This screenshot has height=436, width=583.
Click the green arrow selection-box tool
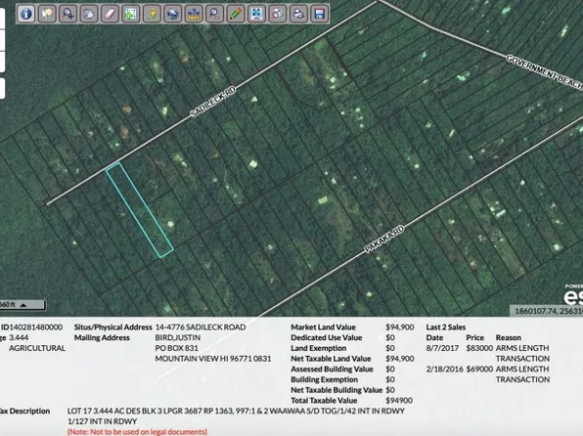pyautogui.click(x=131, y=14)
